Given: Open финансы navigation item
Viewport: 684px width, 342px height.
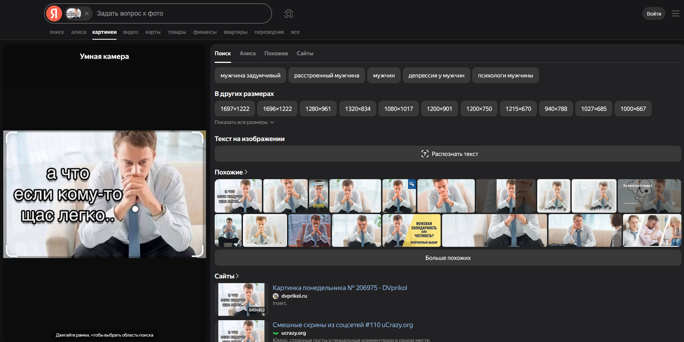Looking at the screenshot, I should 205,32.
